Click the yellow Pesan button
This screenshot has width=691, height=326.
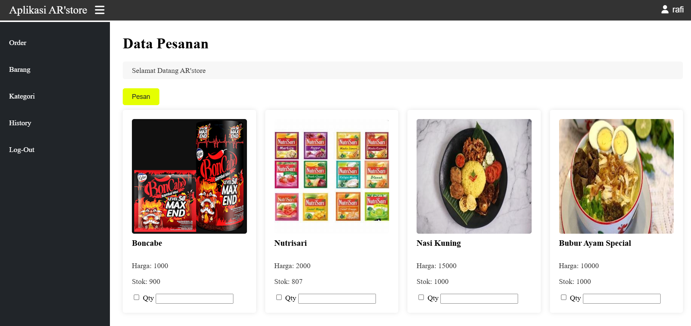point(141,97)
